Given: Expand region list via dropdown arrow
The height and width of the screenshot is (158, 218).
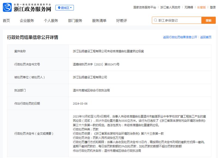Looking at the screenshot, I should point(71,8).
